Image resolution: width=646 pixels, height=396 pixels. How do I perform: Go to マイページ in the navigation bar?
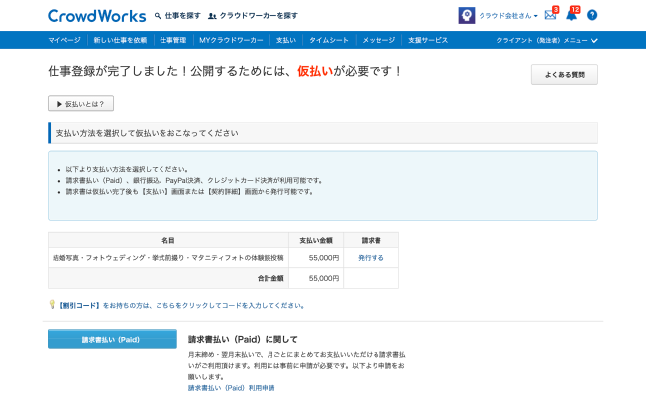(x=65, y=40)
